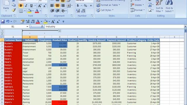
Task: Click the Copy icon in Clipboard group
Action: point(14,5)
